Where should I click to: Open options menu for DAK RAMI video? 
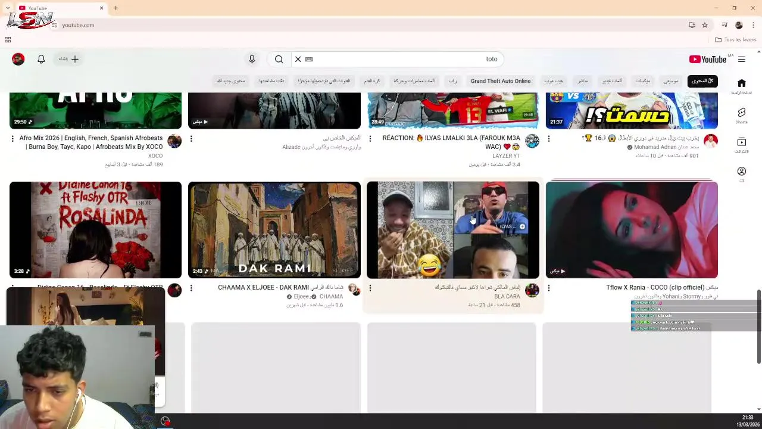(191, 288)
